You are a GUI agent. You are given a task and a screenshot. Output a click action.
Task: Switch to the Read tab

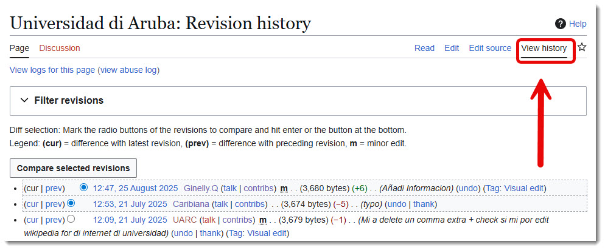[424, 48]
